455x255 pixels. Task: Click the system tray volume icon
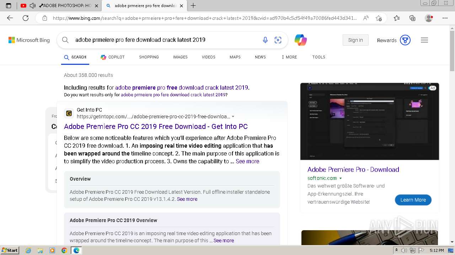tap(404, 250)
